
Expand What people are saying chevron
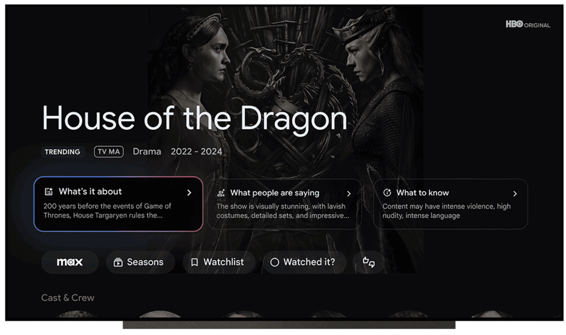click(x=349, y=194)
